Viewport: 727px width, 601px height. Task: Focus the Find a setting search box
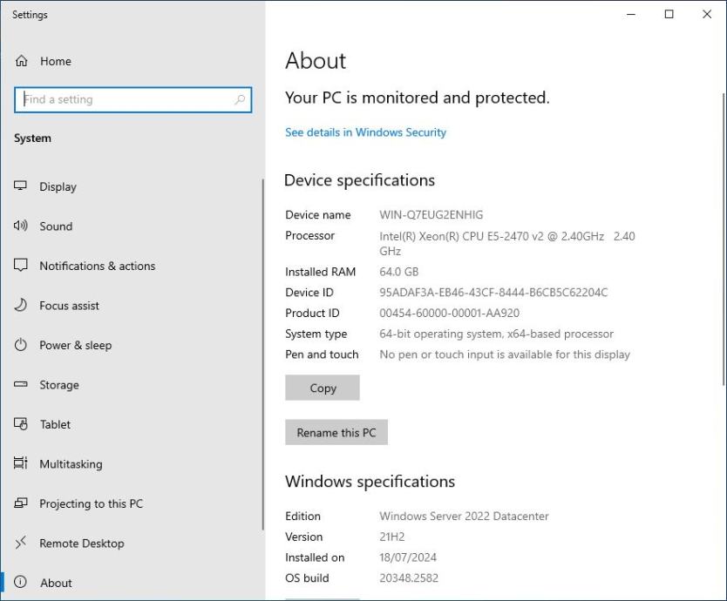click(122, 100)
